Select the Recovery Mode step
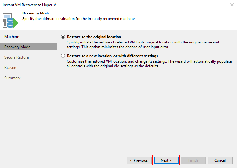 coord(28,47)
